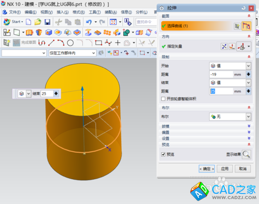Click the Sketch Section icon
This screenshot has height=204, width=259.
tap(237, 26)
